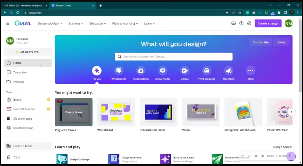Image resolution: width=303 pixels, height=166 pixels.
Task: Open the More categories icon
Action: [x=251, y=71]
